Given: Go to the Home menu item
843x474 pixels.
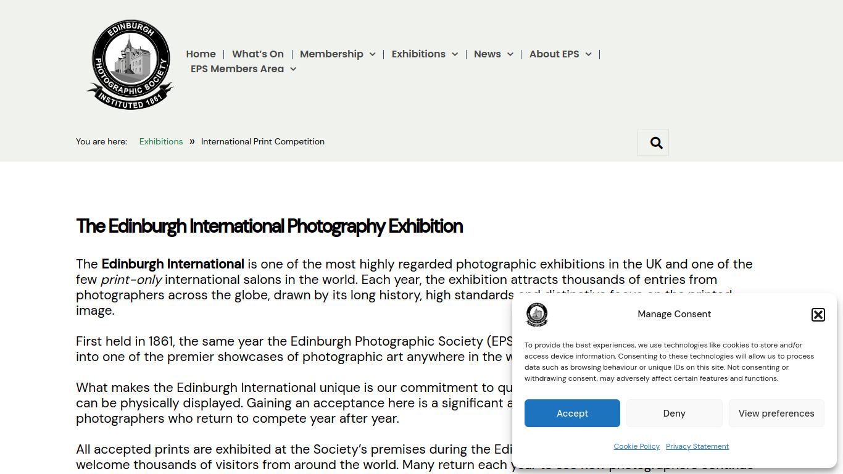Looking at the screenshot, I should 201,54.
